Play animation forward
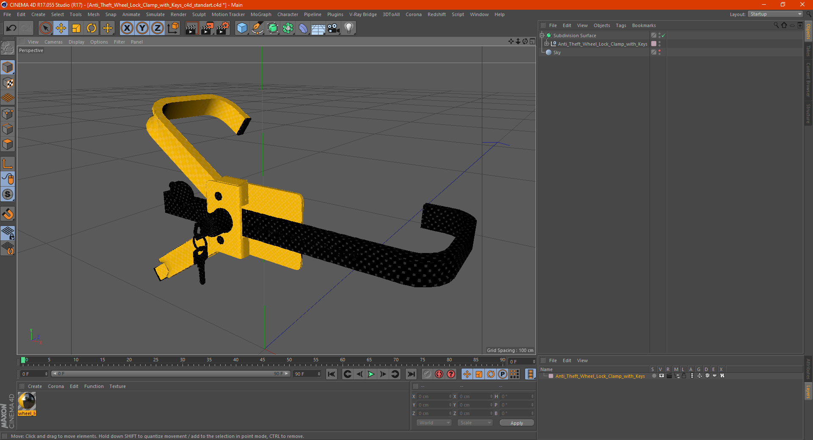This screenshot has width=813, height=440. coord(371,374)
